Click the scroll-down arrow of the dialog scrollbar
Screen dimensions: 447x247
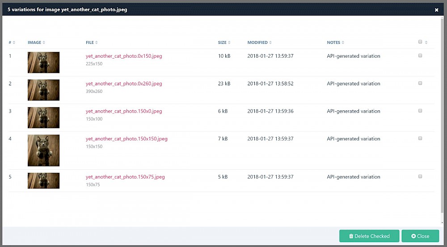tap(443, 222)
